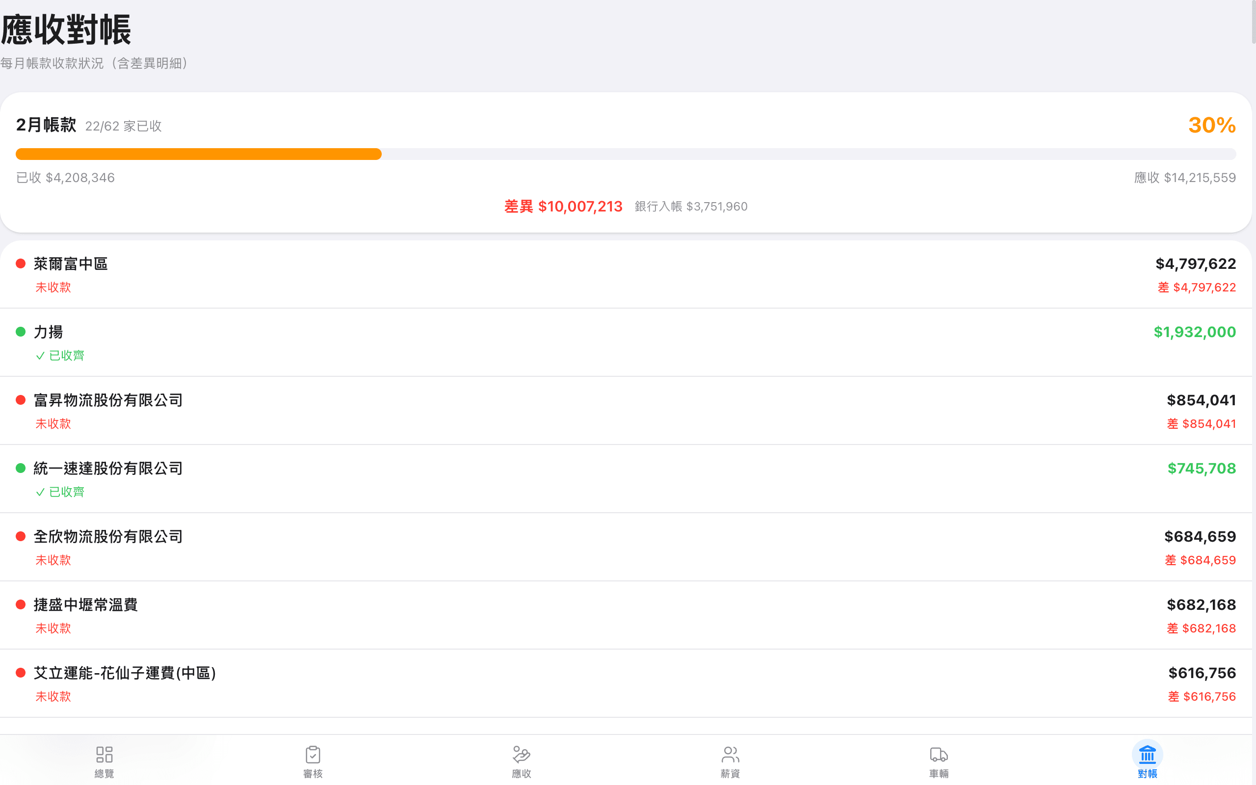Switch to the 審核 tab label
The image size is (1256, 785).
[313, 774]
